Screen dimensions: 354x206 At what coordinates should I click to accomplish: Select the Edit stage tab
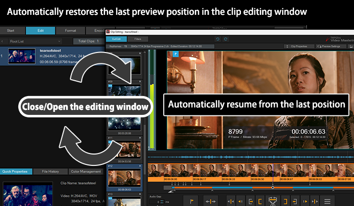pos(41,31)
